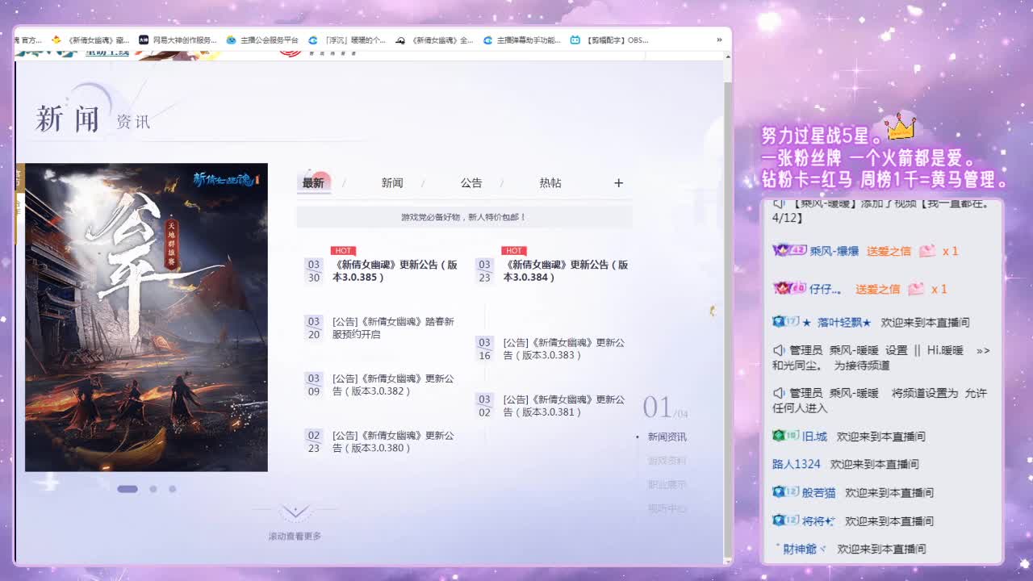
Task: Open the 更新公告 版本3.0.385 article
Action: 395,271
